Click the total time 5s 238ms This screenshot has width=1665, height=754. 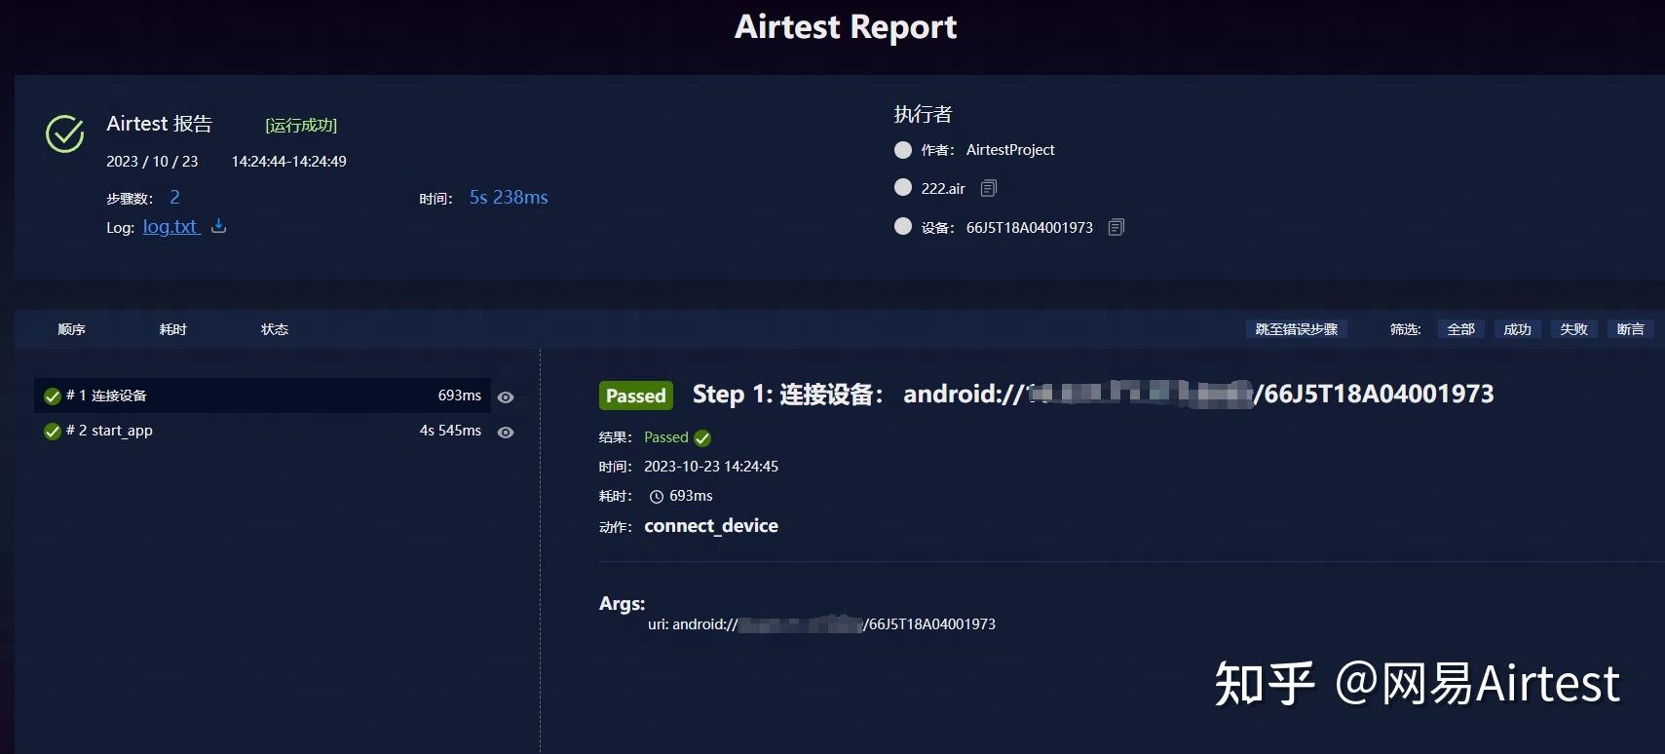coord(509,197)
